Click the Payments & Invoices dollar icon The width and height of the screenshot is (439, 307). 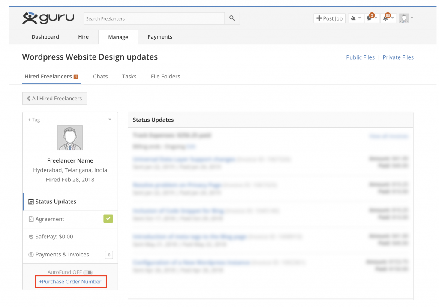coord(31,255)
